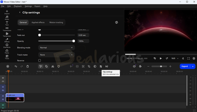
Task: Open the Track matte None dropdown
Action: point(57,55)
